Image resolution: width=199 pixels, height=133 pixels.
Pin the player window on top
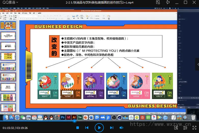tap(167, 3)
